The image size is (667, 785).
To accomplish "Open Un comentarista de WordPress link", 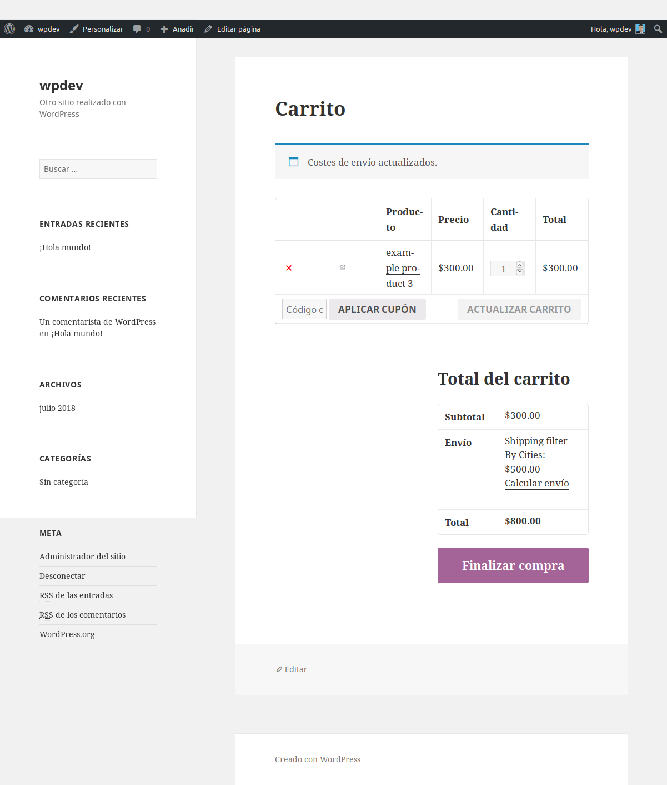I will click(97, 322).
